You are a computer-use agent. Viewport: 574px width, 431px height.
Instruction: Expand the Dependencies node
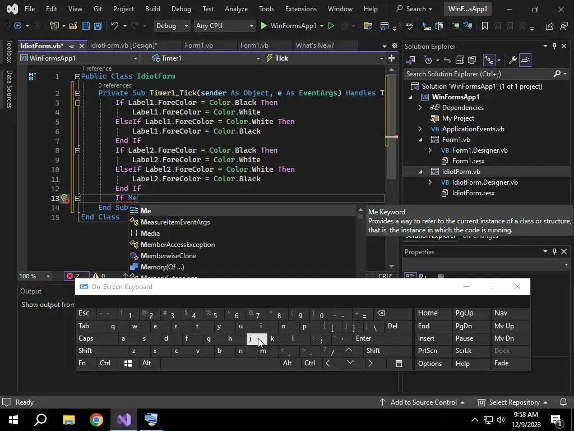tap(420, 108)
